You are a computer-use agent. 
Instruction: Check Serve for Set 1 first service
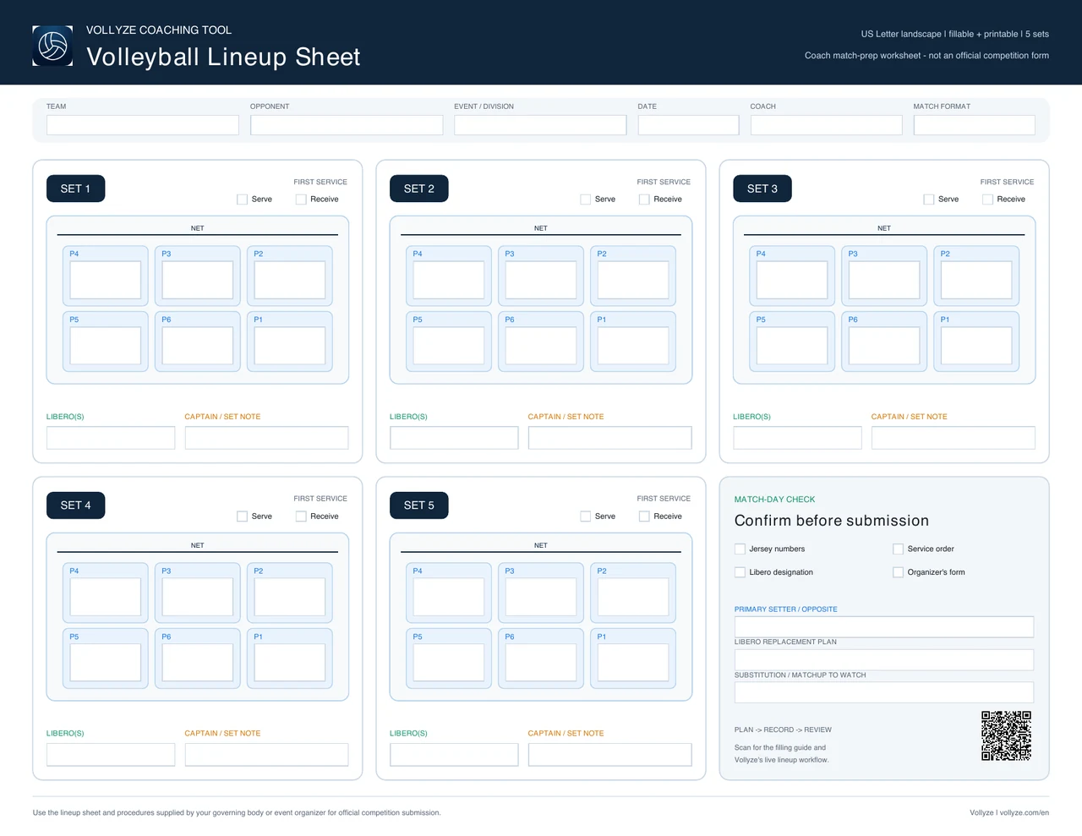click(x=242, y=199)
